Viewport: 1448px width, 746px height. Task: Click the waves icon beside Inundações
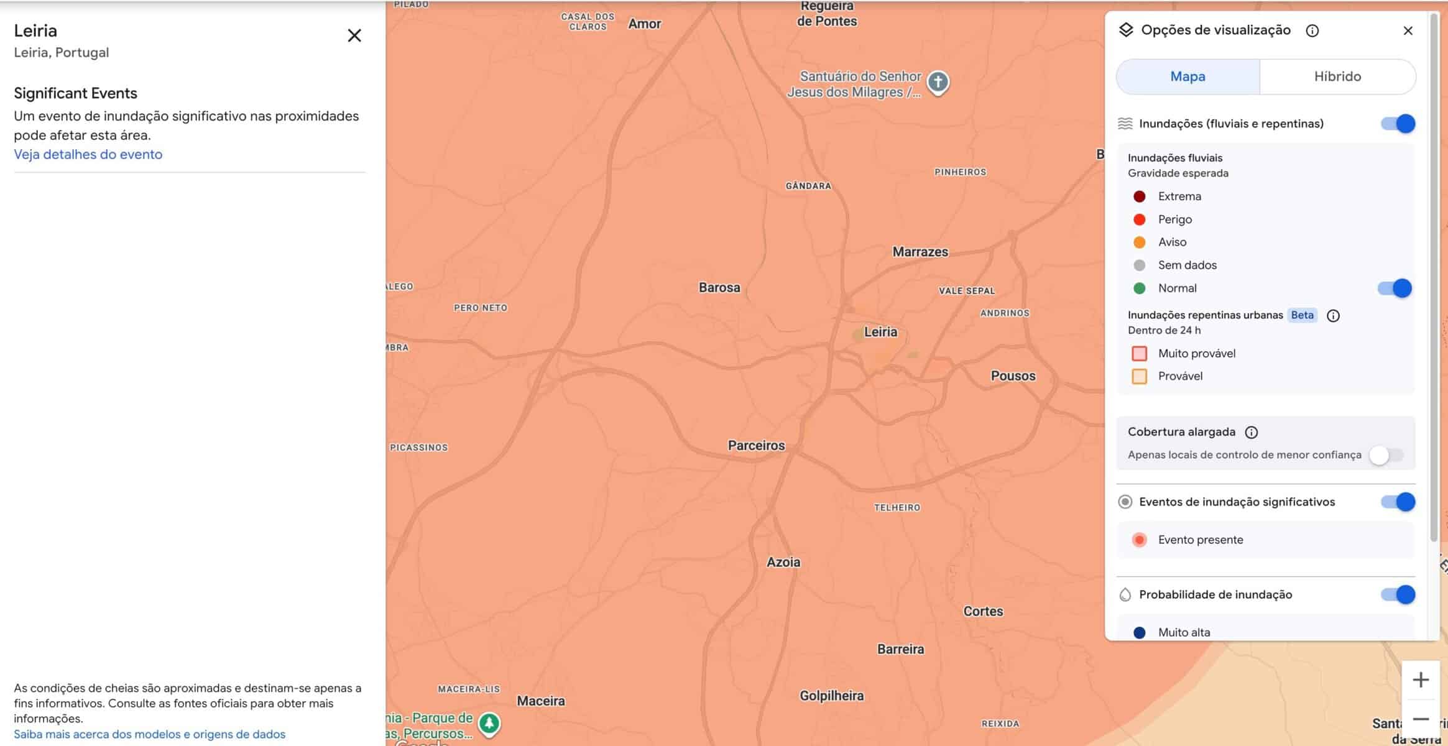[x=1125, y=124]
